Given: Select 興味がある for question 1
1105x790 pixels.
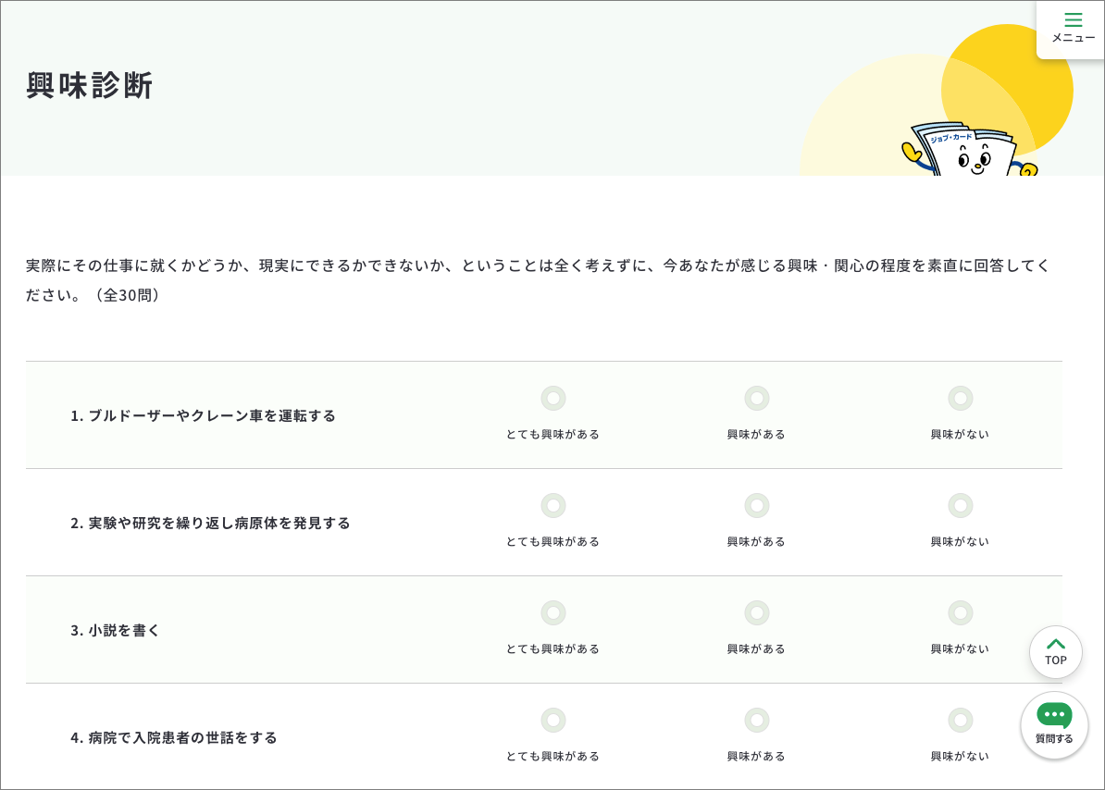Looking at the screenshot, I should (756, 399).
